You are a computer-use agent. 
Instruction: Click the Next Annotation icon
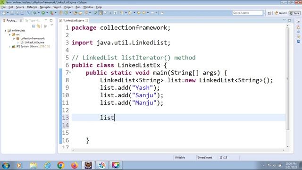[122, 13]
